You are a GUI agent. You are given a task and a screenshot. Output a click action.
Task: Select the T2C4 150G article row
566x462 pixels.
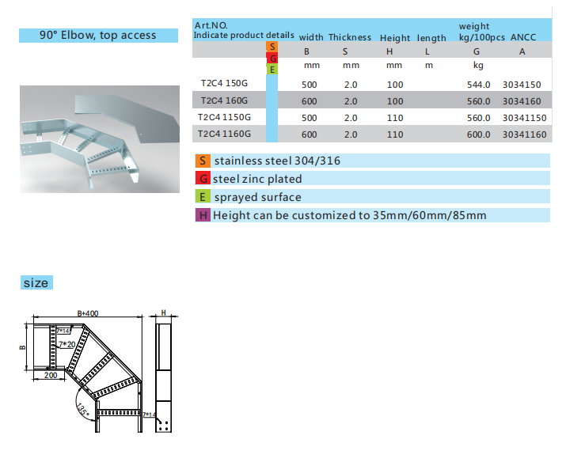(224, 84)
